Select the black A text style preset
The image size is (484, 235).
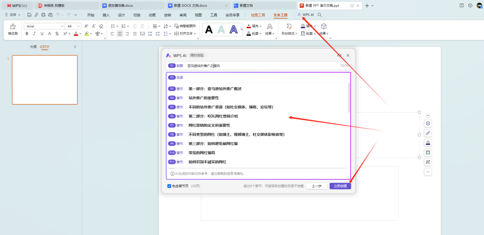[209, 29]
